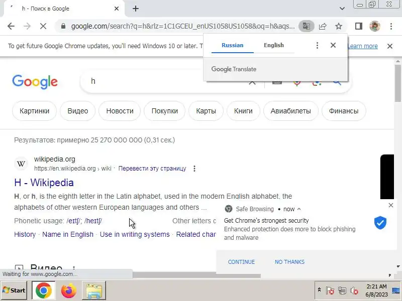Open the Wikipedia result three-dot options

[194, 169]
